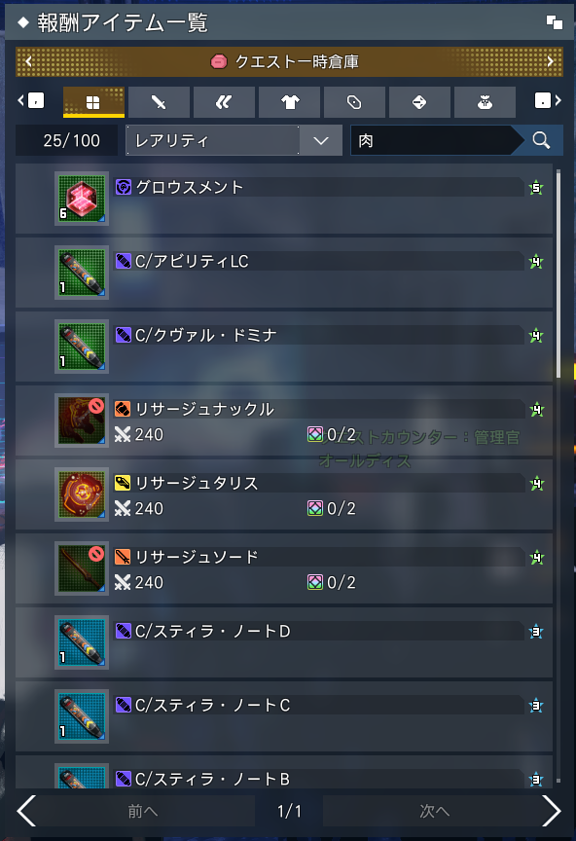Shift category tabs left with arrow
The height and width of the screenshot is (841, 576).
click(31, 100)
